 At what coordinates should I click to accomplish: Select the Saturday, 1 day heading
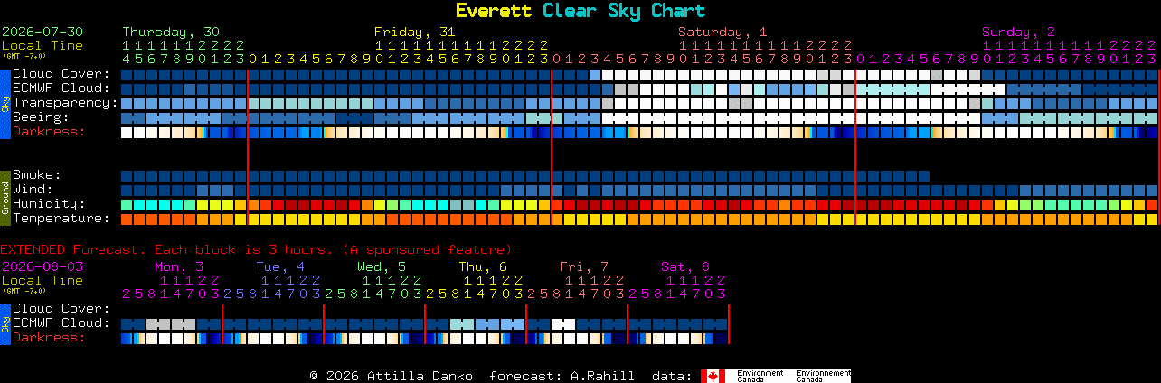(x=722, y=32)
